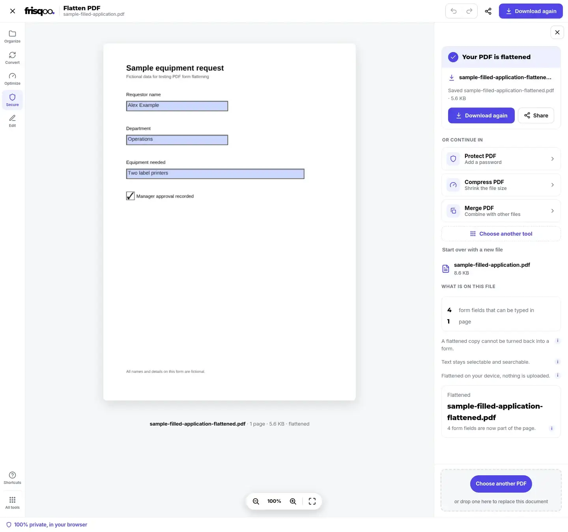The image size is (568, 532).
Task: Enter fullscreen preview mode
Action: pos(312,501)
